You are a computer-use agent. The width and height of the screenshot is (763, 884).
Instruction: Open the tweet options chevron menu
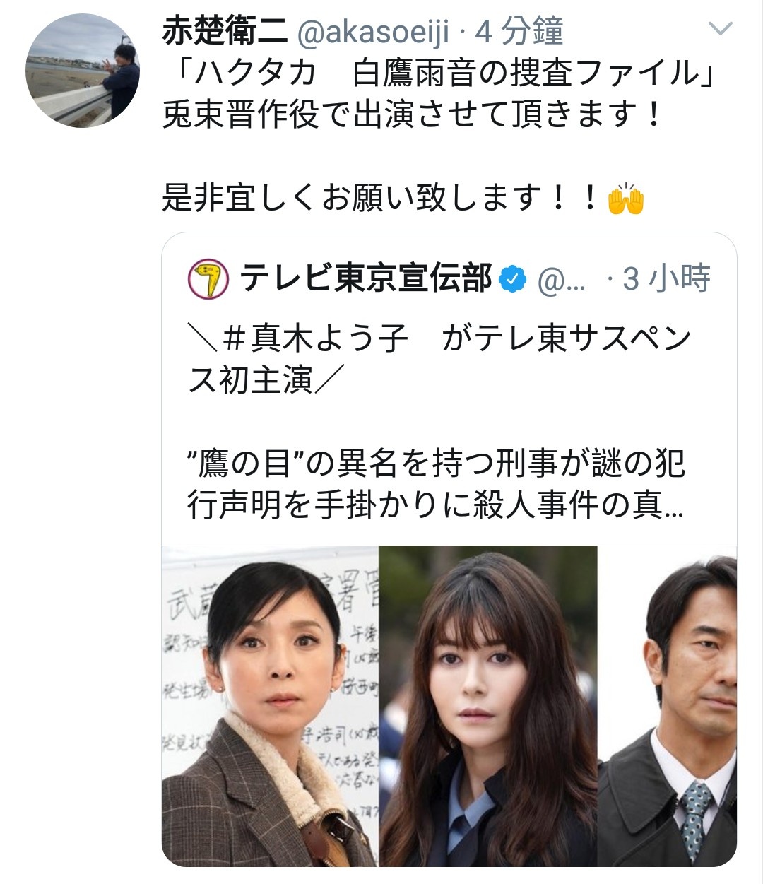pyautogui.click(x=721, y=29)
